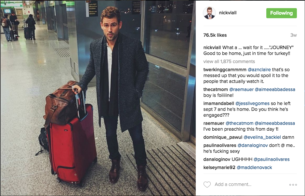Image resolution: width=305 pixels, height=196 pixels.
Task: Open the three-dots more options menu
Action: pyautogui.click(x=293, y=185)
